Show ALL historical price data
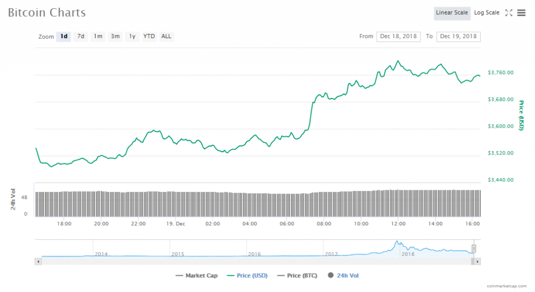The height and width of the screenshot is (292, 535). point(166,36)
